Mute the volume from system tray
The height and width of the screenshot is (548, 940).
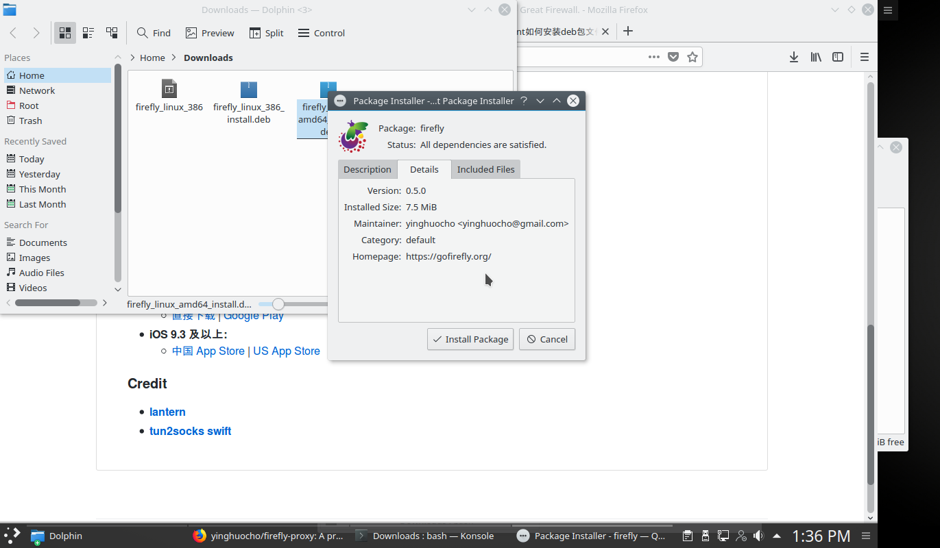pyautogui.click(x=758, y=536)
